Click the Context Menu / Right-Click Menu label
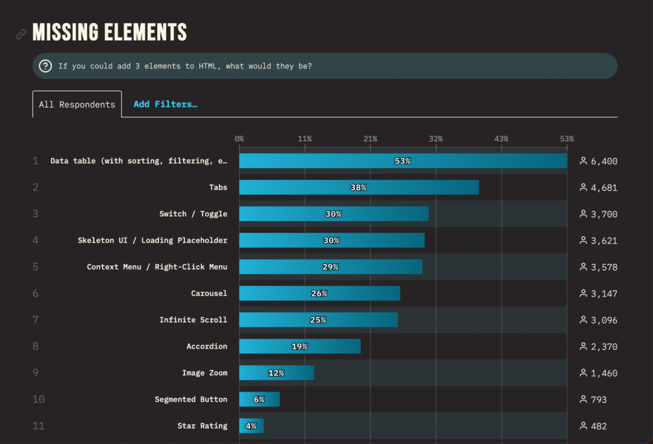This screenshot has width=653, height=444. [157, 267]
